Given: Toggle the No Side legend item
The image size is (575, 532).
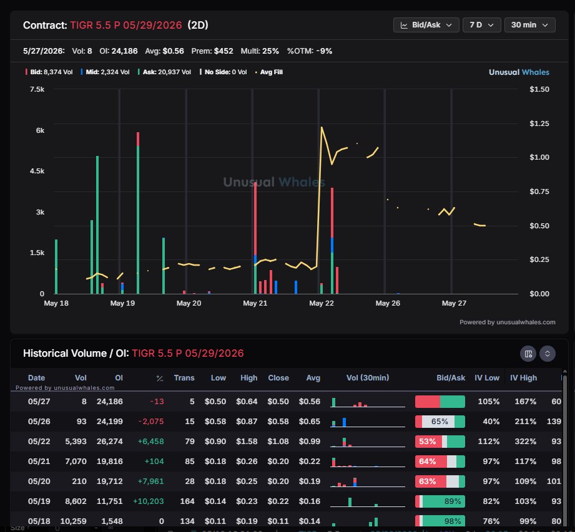Looking at the screenshot, I should [224, 72].
